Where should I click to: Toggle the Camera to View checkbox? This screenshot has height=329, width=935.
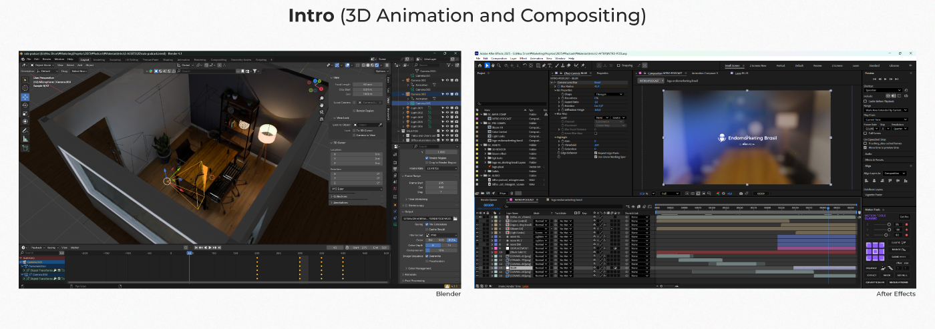354,135
